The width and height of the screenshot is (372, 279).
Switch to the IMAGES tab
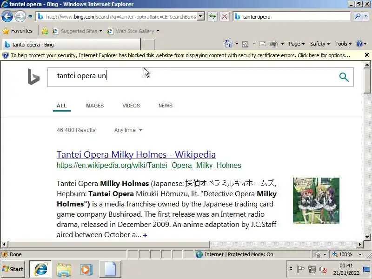click(94, 106)
